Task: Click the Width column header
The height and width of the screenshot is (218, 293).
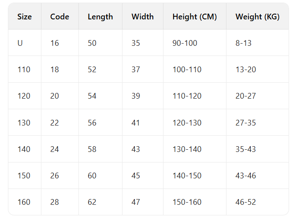Action: (142, 17)
